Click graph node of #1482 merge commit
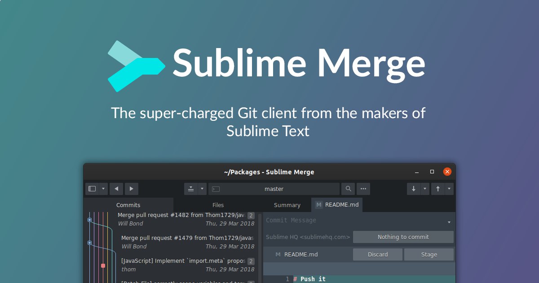The image size is (539, 283). click(x=89, y=220)
